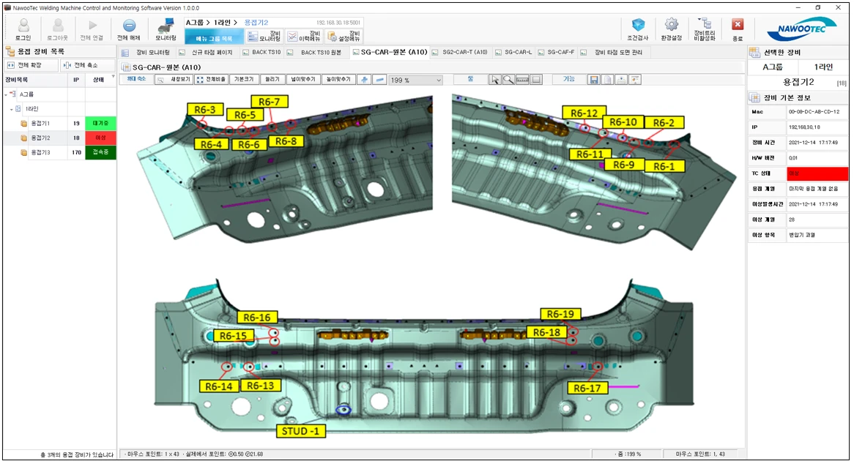The width and height of the screenshot is (854, 461).
Task: Open 조건검사 condition check cube icon
Action: point(638,25)
